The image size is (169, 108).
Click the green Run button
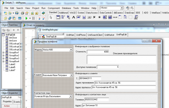(x=27, y=18)
